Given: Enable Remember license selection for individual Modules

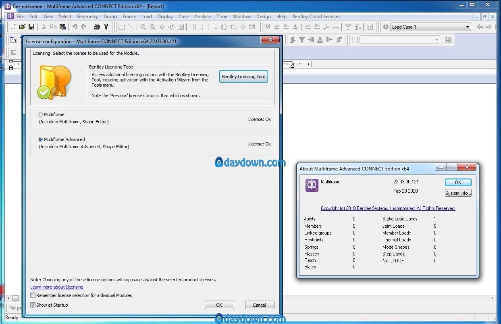Looking at the screenshot, I should (33, 295).
